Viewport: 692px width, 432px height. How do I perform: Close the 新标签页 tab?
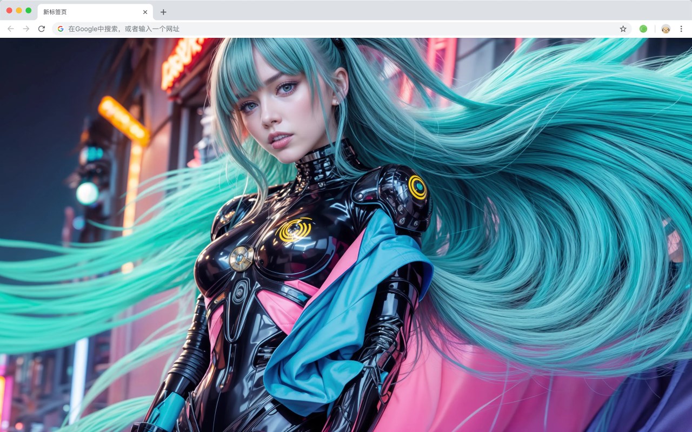[145, 12]
